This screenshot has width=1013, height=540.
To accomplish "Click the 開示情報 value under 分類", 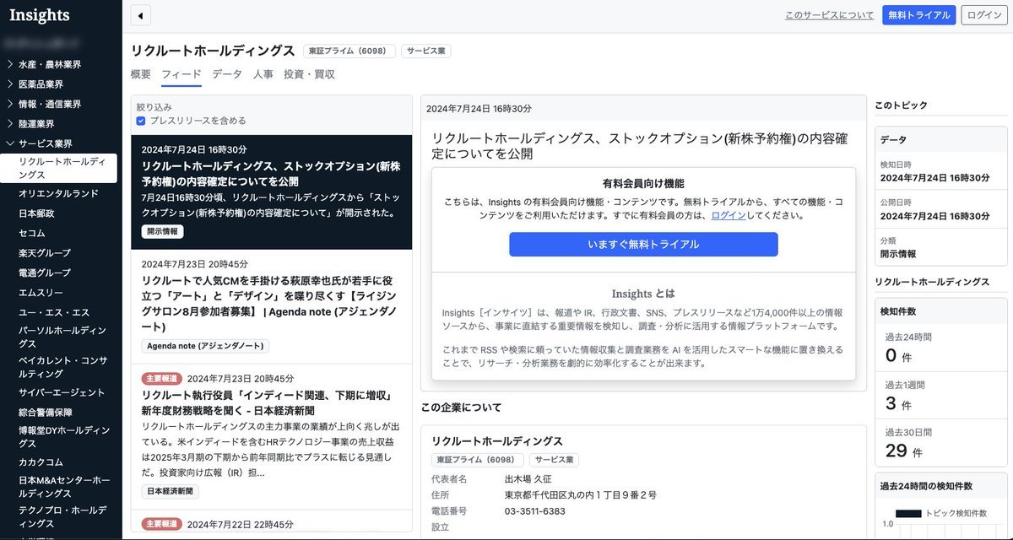I will pos(898,254).
